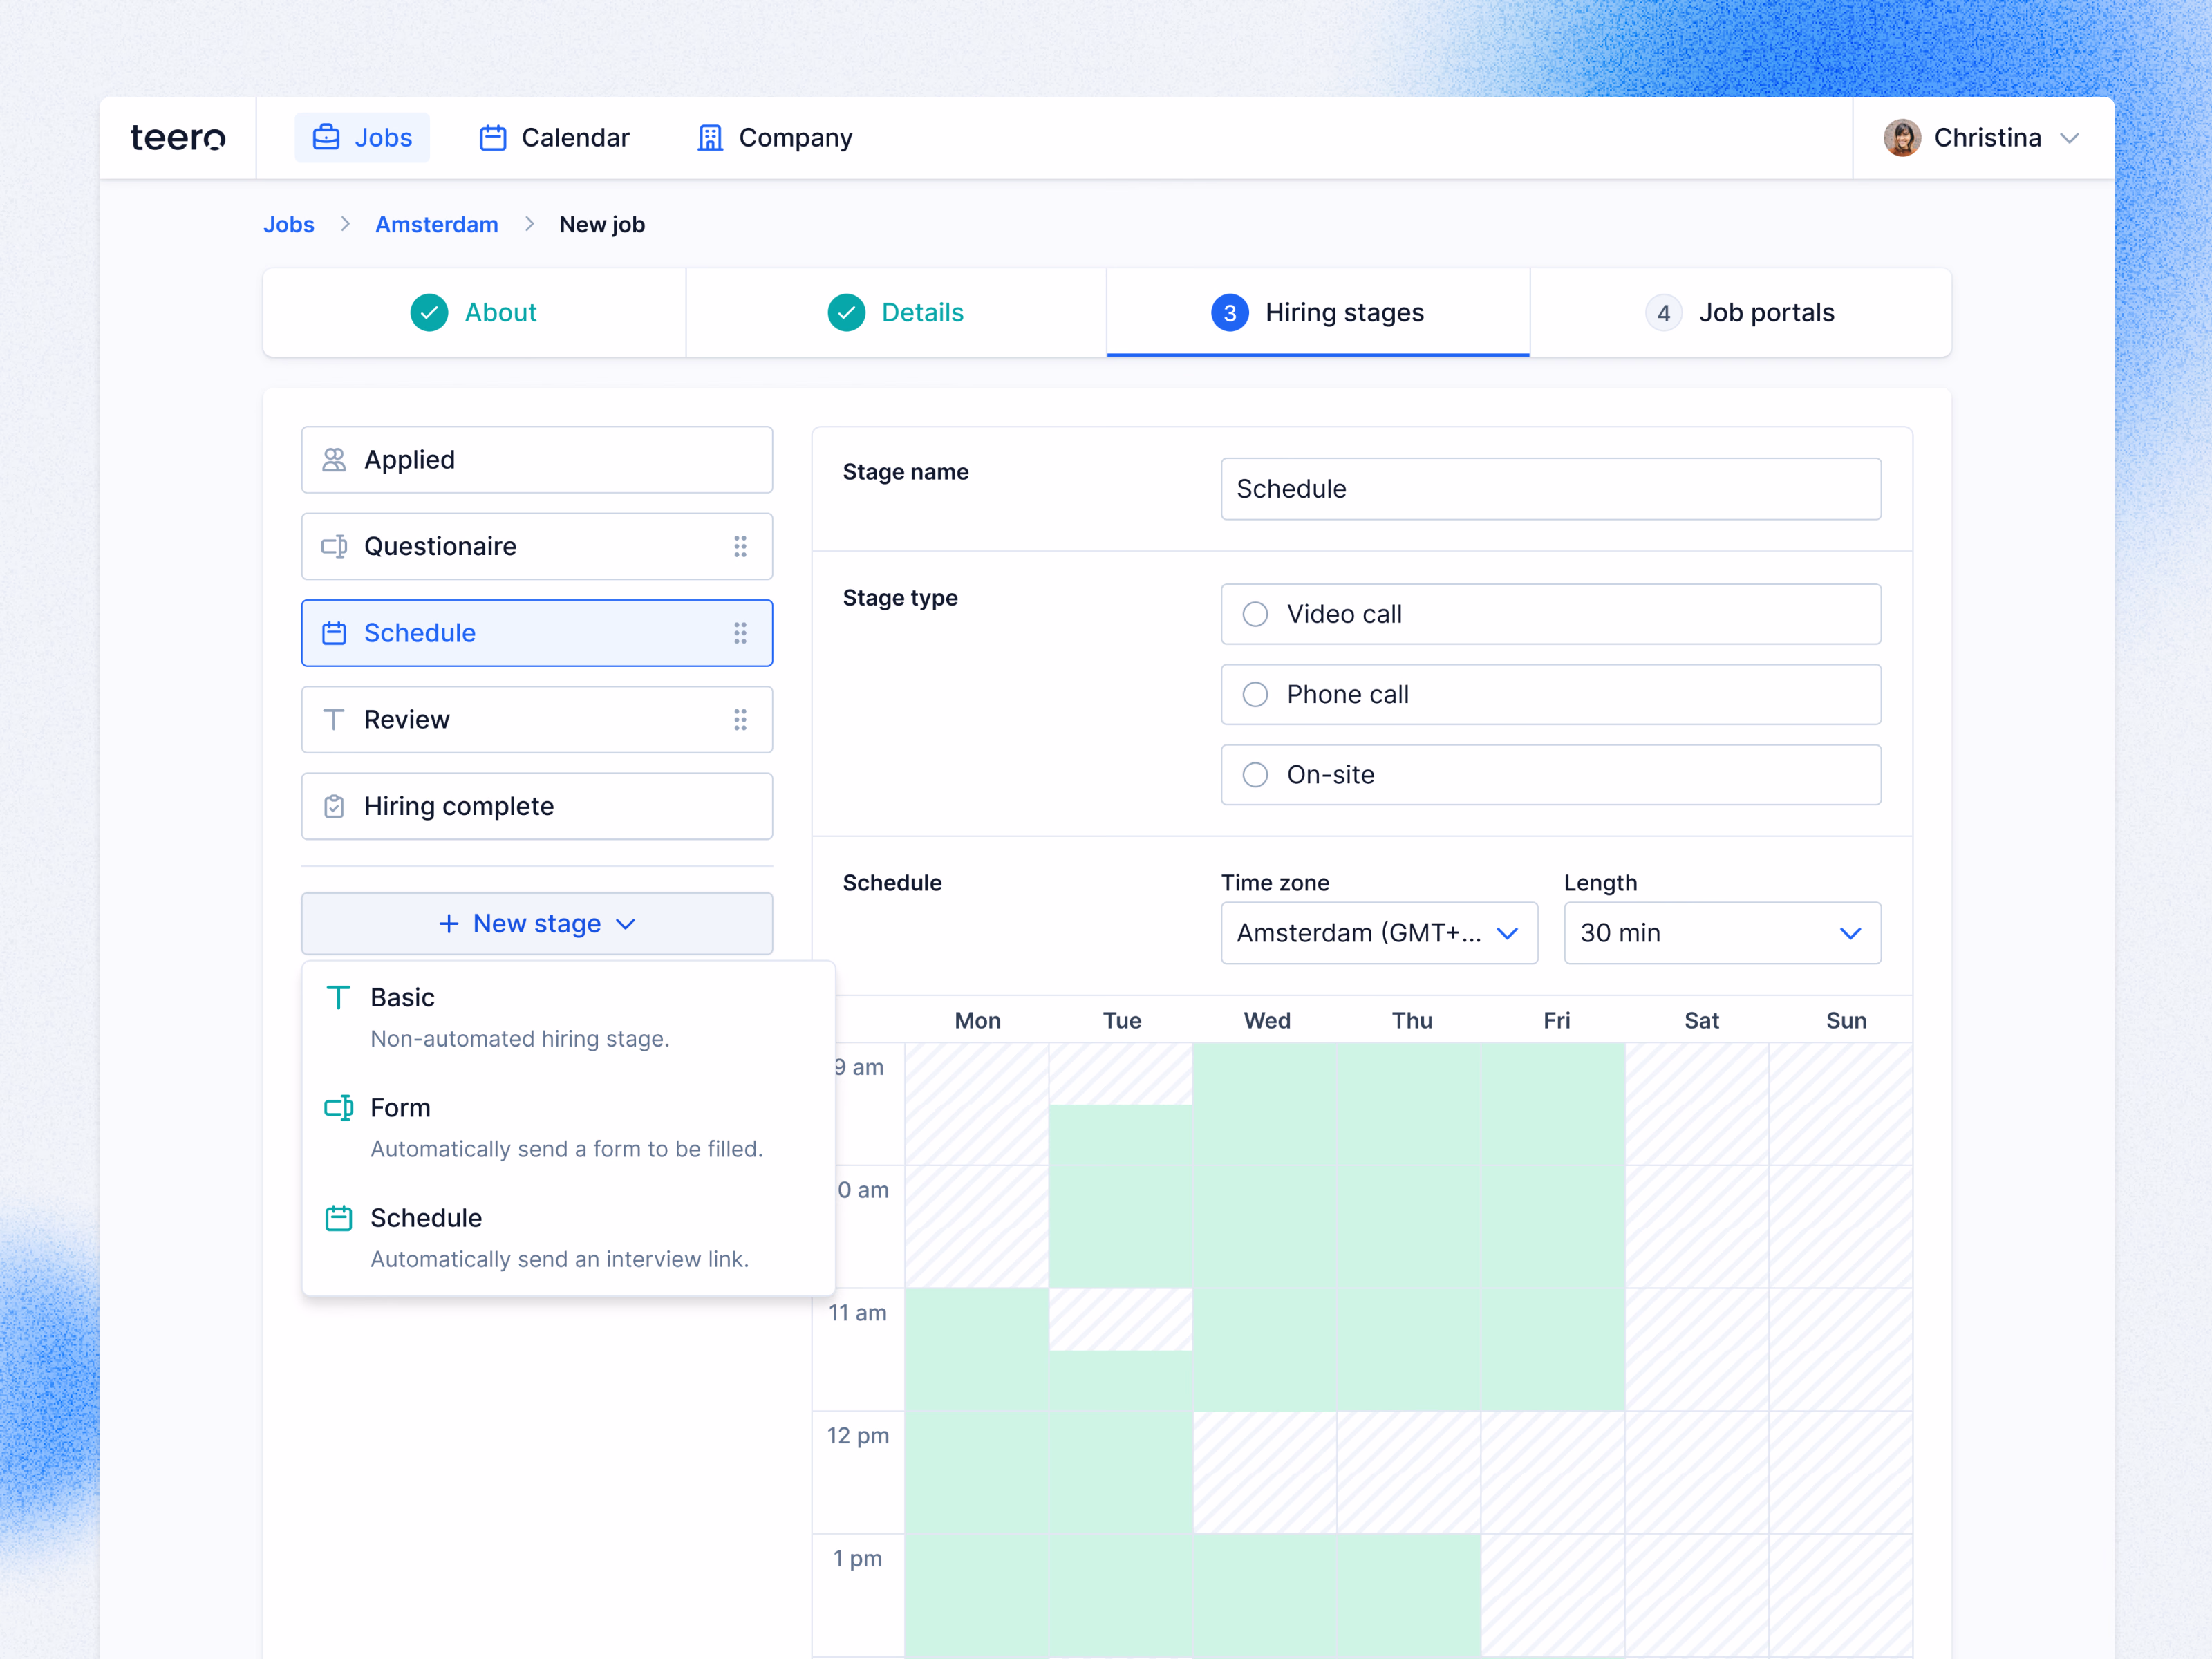Image resolution: width=2212 pixels, height=1659 pixels.
Task: Switch to the Job portals step tab
Action: click(1740, 313)
